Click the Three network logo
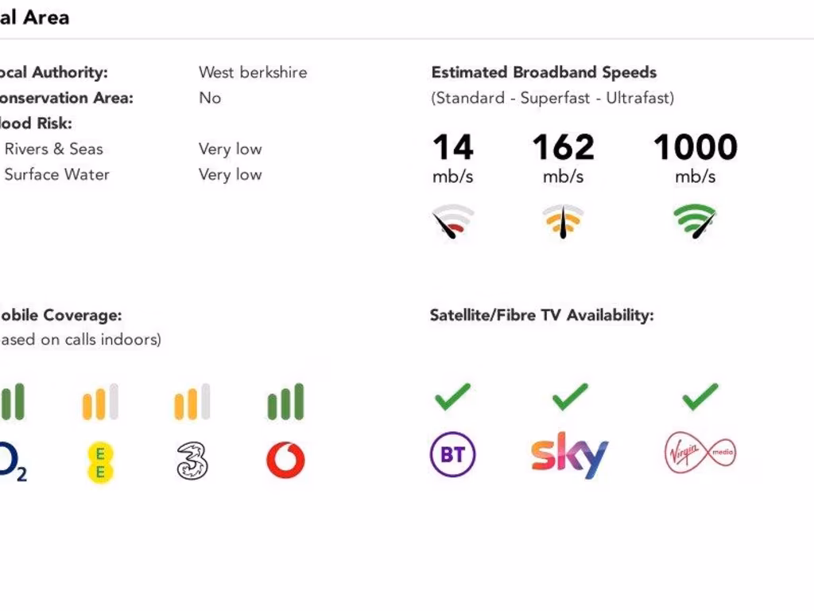 tap(192, 461)
